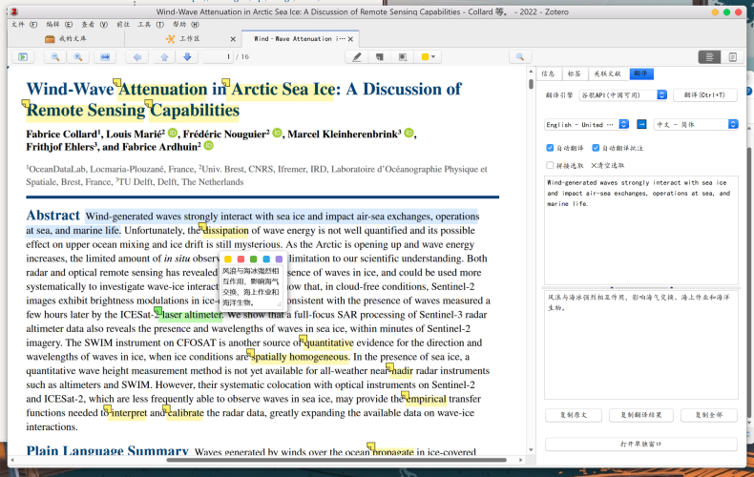Click the fit-to-width double arrow icon
Screen dimensions: 754x477
[x=104, y=57]
